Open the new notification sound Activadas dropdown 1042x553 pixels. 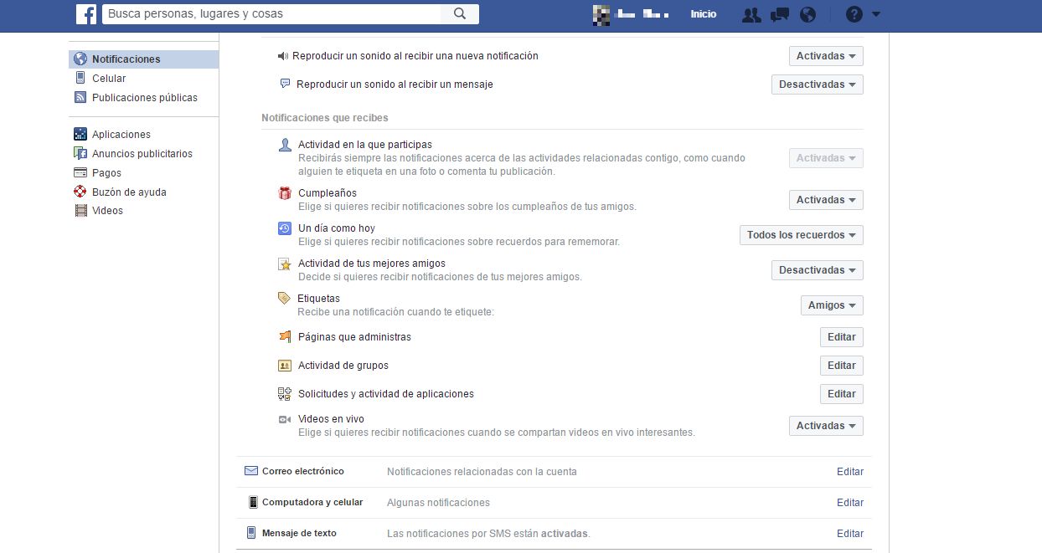point(825,56)
